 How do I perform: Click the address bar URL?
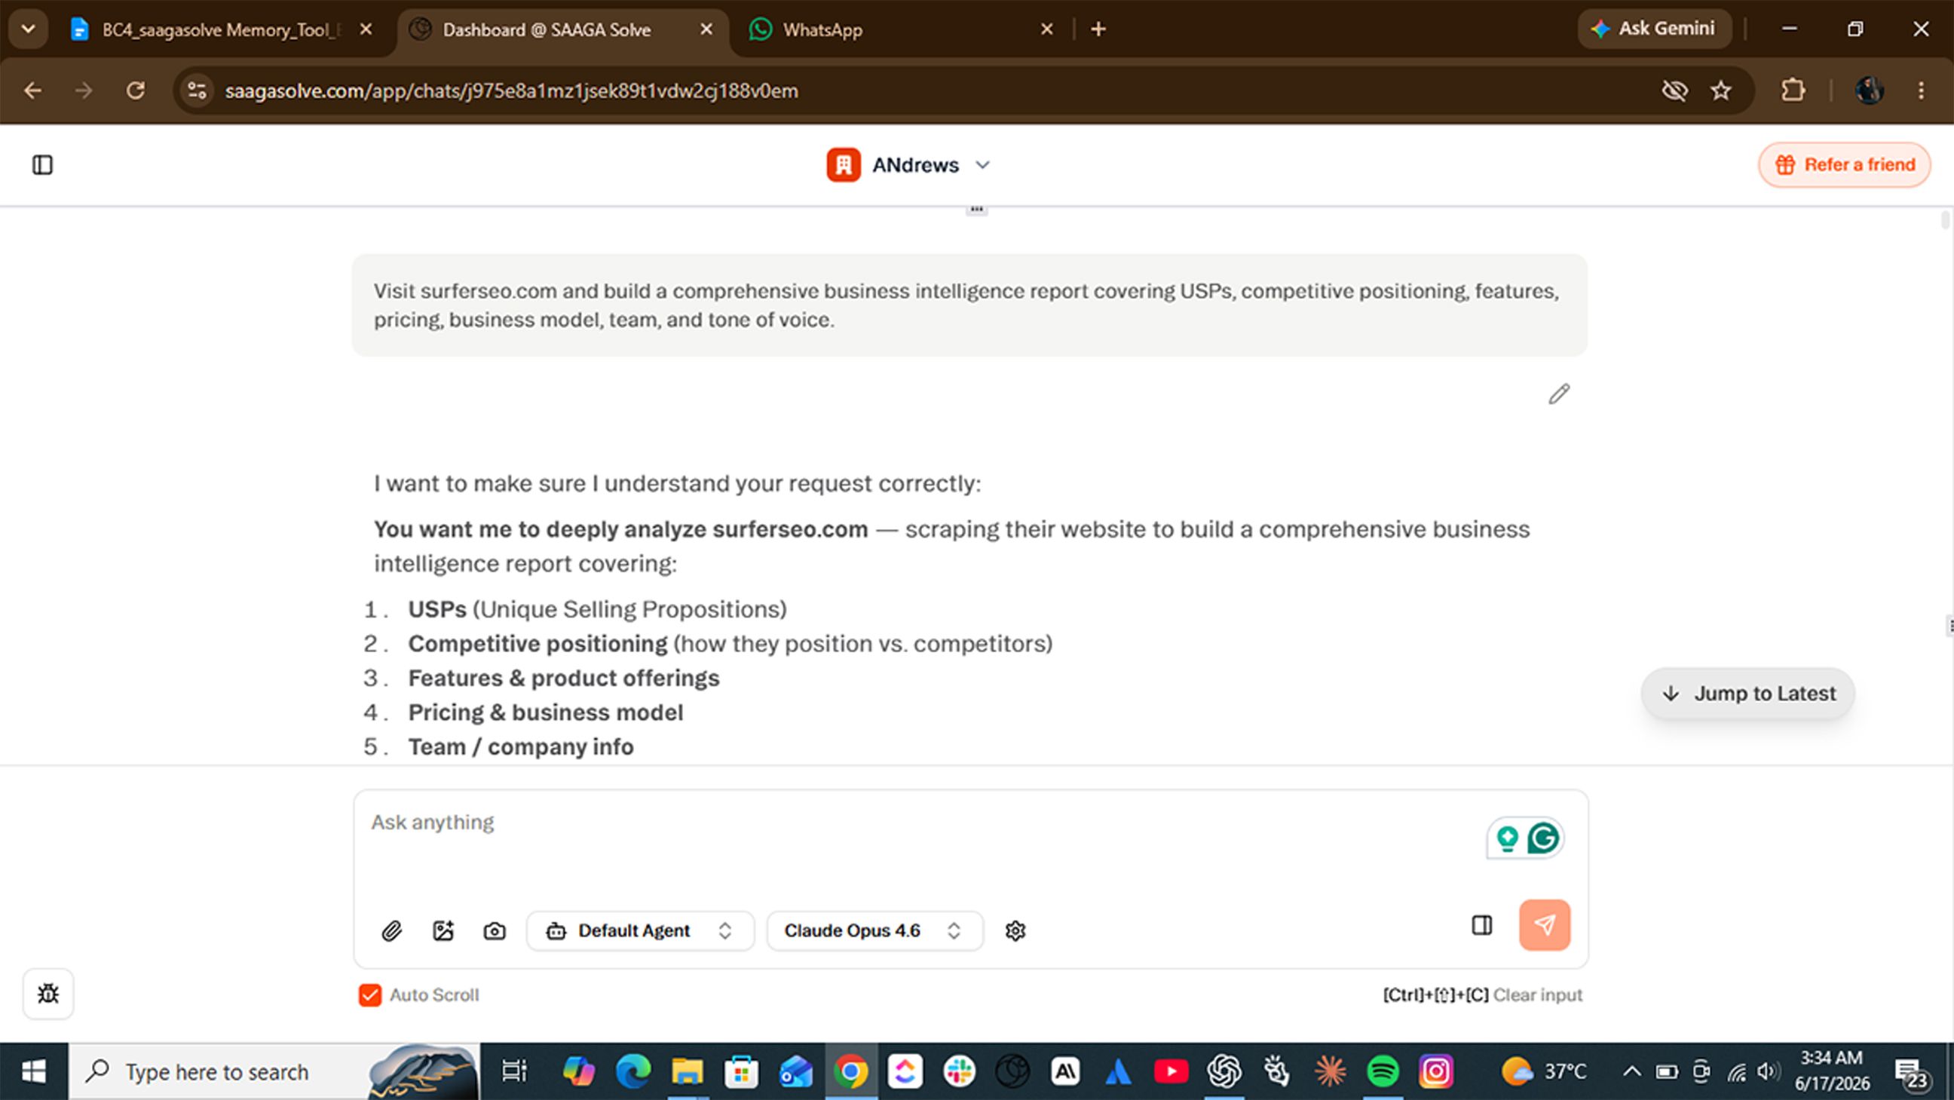click(511, 91)
